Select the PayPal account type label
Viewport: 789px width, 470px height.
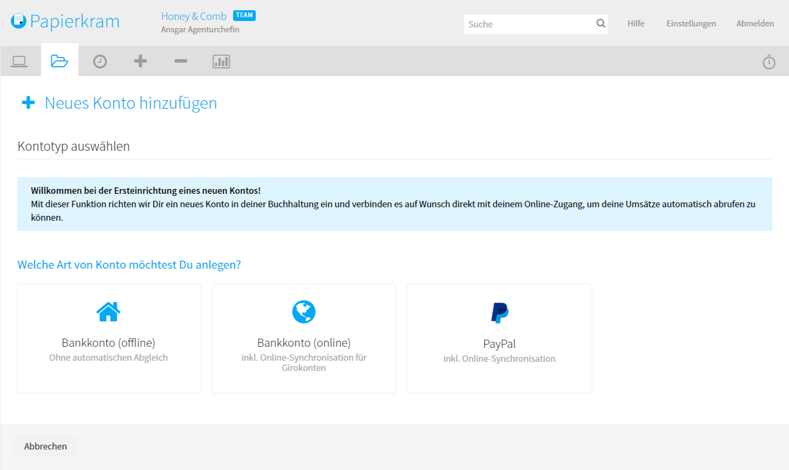tap(499, 344)
